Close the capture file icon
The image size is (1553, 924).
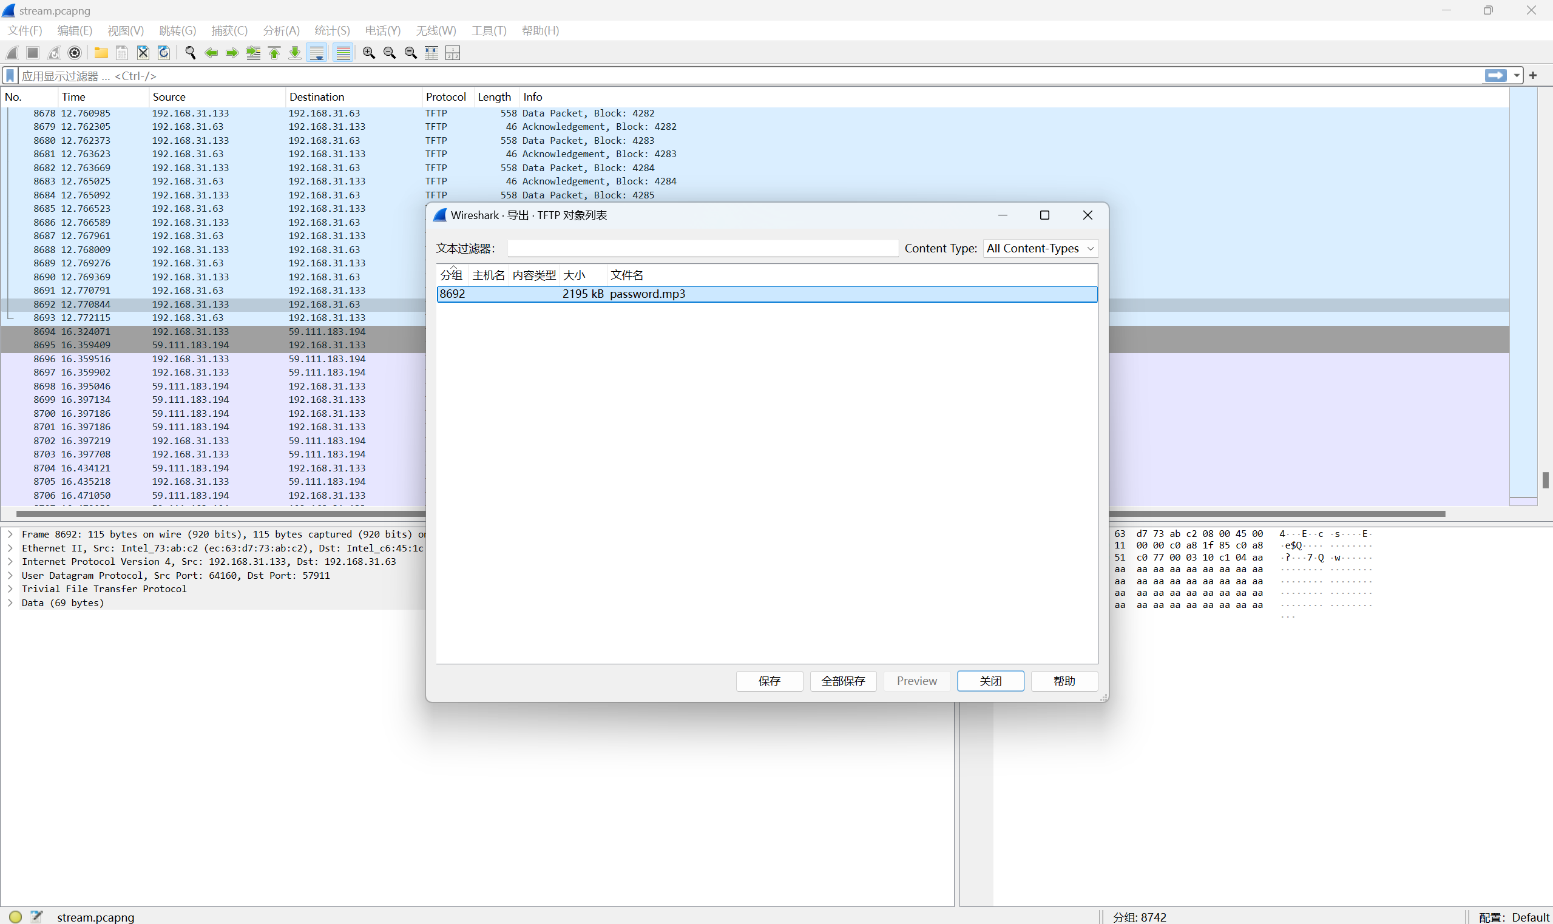(143, 53)
